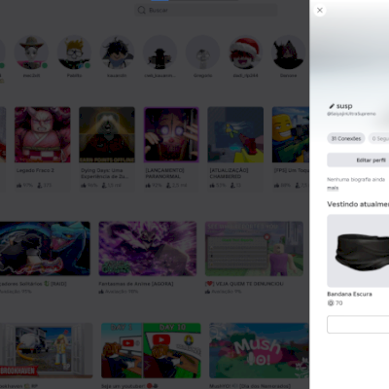Click the Buscar search field
Viewport: 389px width, 389px height.
[206, 10]
